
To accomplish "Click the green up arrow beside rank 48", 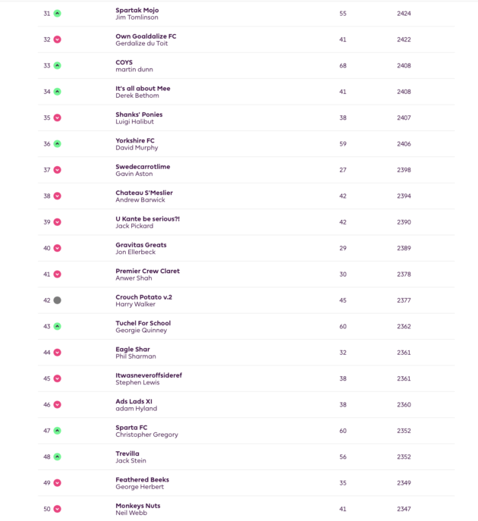I will (x=57, y=457).
